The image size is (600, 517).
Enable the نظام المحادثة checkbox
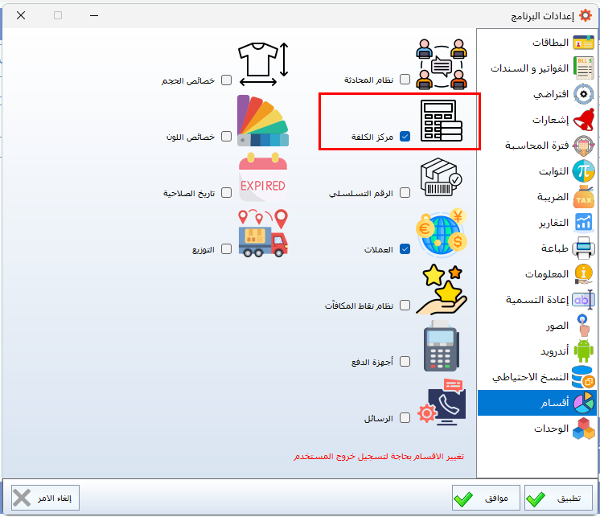point(405,80)
